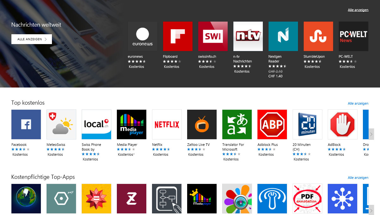380x215 pixels.
Task: Open the Adblock Plus ABP icon
Action: pyautogui.click(x=272, y=124)
